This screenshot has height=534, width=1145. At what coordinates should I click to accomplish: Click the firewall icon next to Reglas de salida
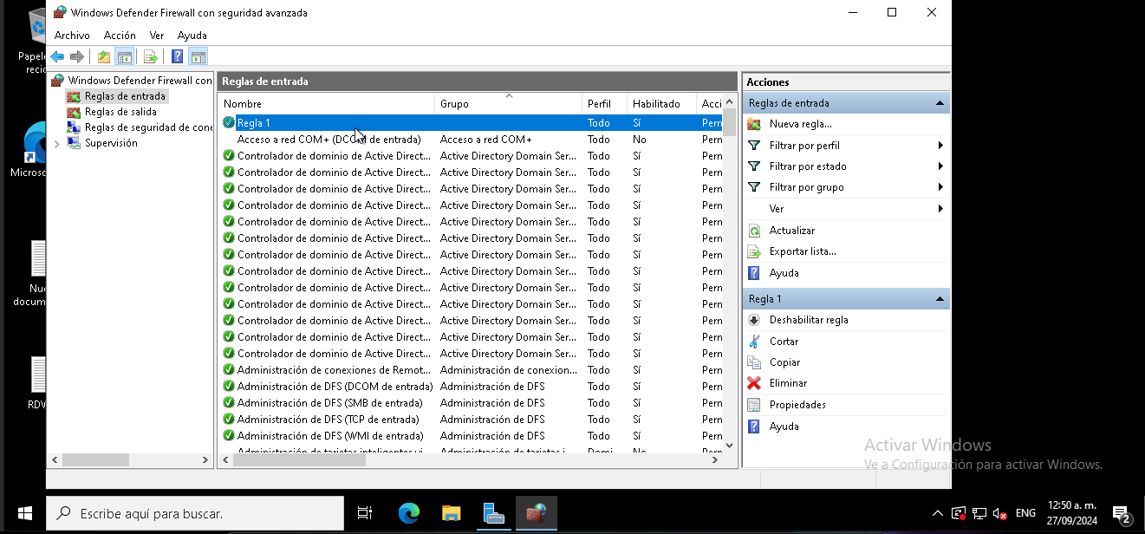tap(75, 112)
